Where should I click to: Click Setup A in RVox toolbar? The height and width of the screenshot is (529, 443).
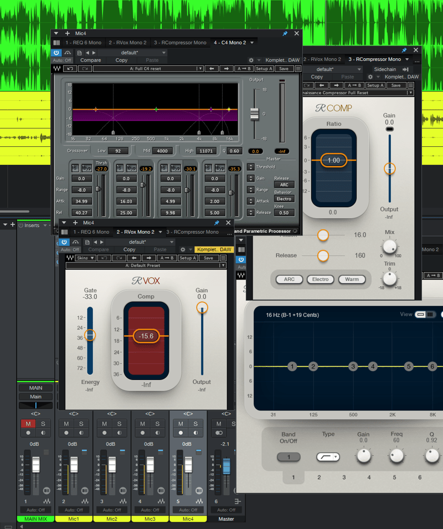click(188, 258)
